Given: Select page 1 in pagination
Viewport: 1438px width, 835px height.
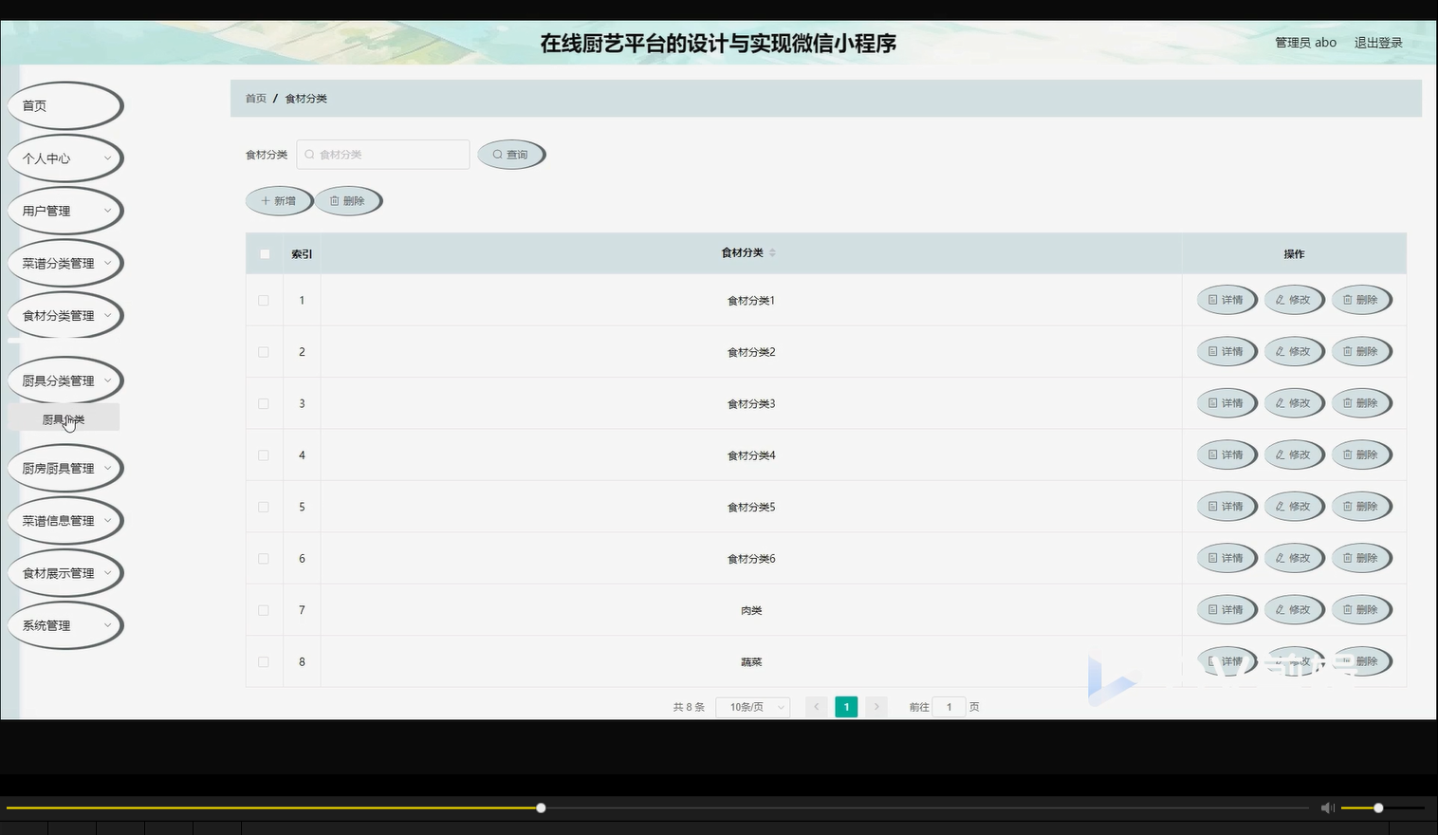Looking at the screenshot, I should [846, 707].
